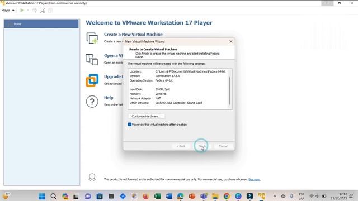
Task: Click Customize Hardware button
Action: (x=147, y=116)
